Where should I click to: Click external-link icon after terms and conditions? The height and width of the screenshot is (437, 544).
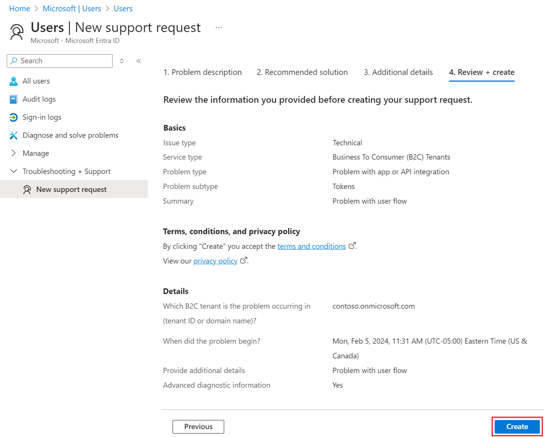coord(352,245)
